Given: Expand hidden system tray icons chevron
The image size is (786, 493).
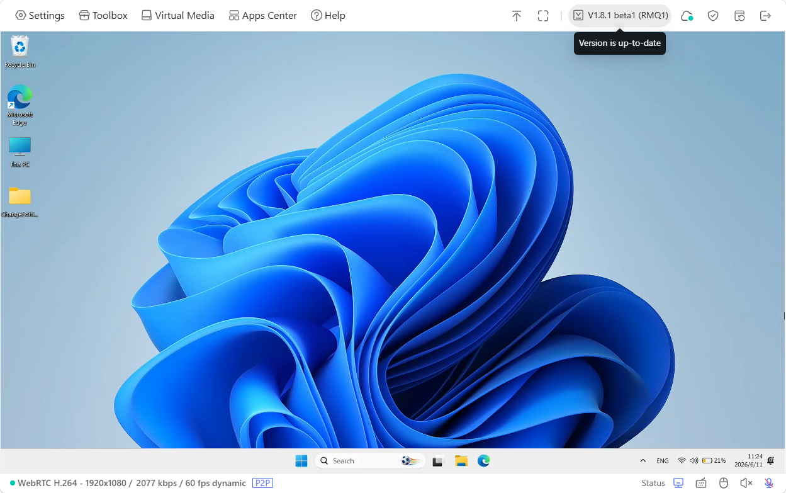Looking at the screenshot, I should pos(643,461).
